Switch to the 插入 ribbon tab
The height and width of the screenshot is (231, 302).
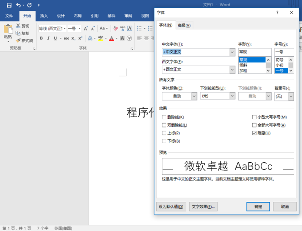click(x=44, y=16)
